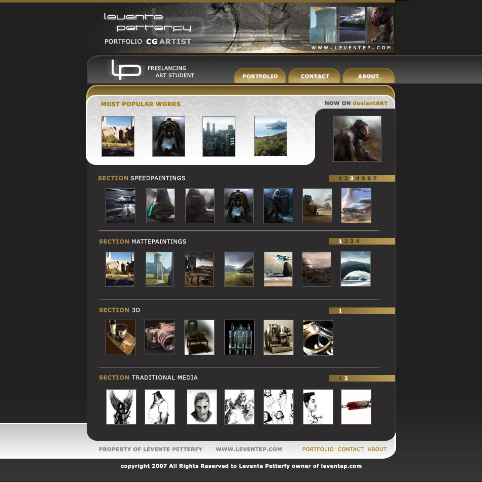482x482 pixels.
Task: Go to Speedpaintings page 5
Action: 363,178
